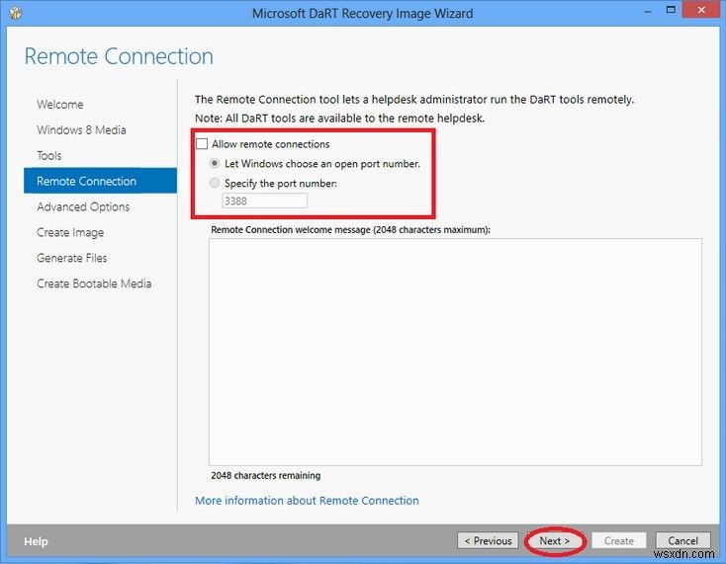Click the note about DaRT tools availability
The image size is (726, 564).
(x=340, y=119)
